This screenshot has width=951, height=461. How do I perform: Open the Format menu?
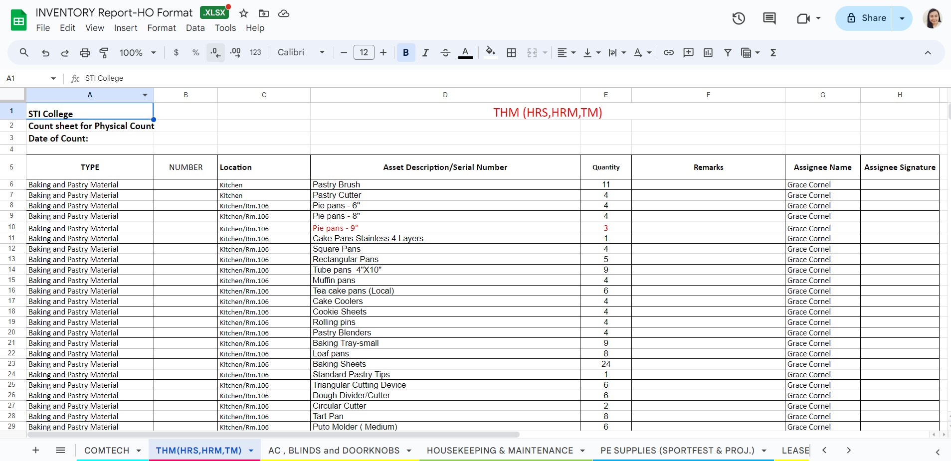(162, 28)
